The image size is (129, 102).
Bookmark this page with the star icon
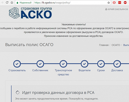pos(109,3)
